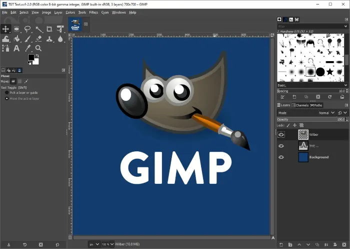Open the File menu
Viewport: 350px width, 249px height.
point(4,13)
